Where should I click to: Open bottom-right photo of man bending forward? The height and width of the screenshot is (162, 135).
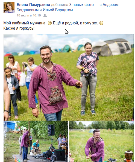101,142
